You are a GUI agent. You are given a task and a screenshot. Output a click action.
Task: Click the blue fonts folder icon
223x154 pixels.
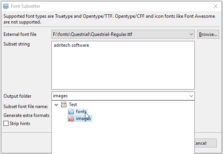tap(71, 112)
